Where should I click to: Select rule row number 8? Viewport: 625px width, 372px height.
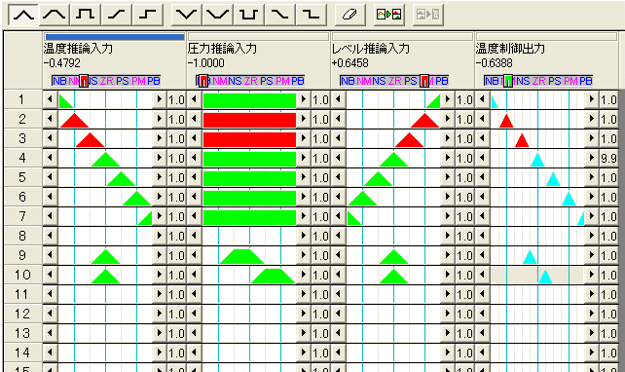(x=22, y=236)
